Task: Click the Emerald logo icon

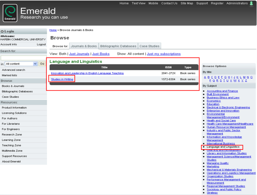Action: click(x=10, y=13)
